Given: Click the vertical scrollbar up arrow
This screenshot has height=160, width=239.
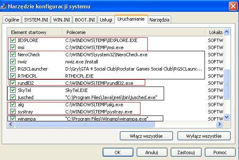Looking at the screenshot, I should (x=227, y=32).
